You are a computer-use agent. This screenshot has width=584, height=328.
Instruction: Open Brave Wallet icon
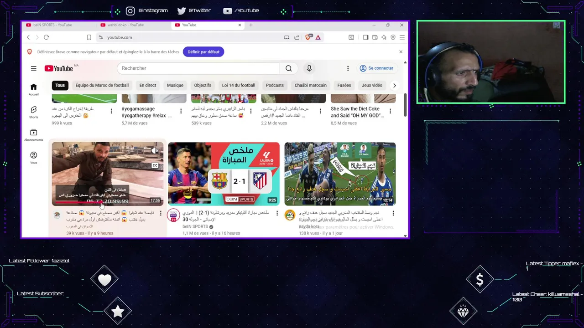(375, 37)
